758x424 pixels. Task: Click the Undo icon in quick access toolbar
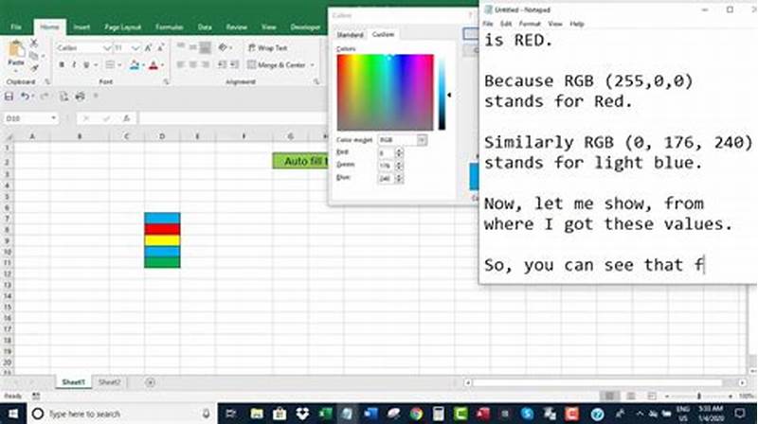24,97
